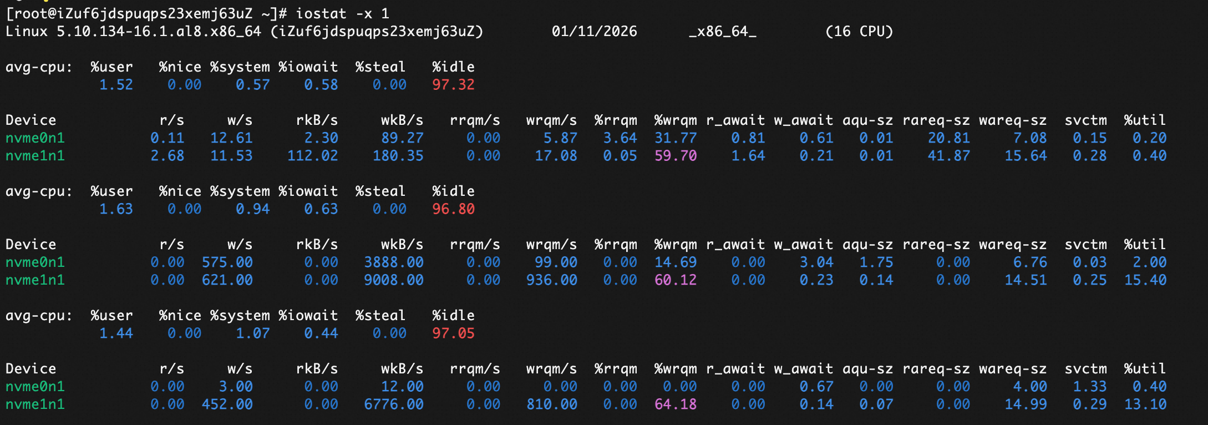
Task: Click the w/s value 575.00
Action: click(227, 262)
